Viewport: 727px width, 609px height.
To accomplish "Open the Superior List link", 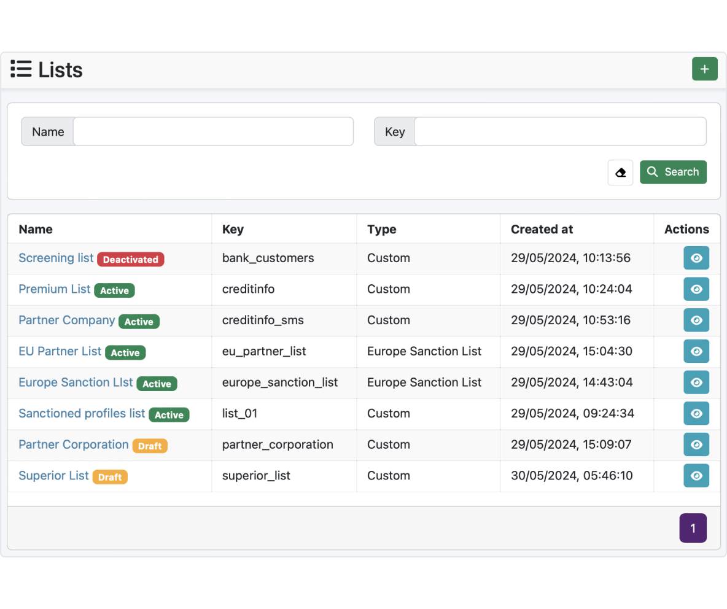I will coord(53,476).
